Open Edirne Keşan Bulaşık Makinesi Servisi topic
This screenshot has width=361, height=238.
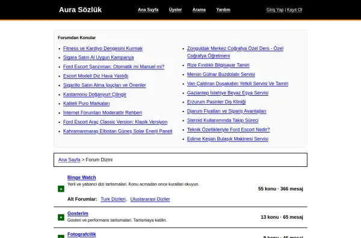click(x=227, y=139)
